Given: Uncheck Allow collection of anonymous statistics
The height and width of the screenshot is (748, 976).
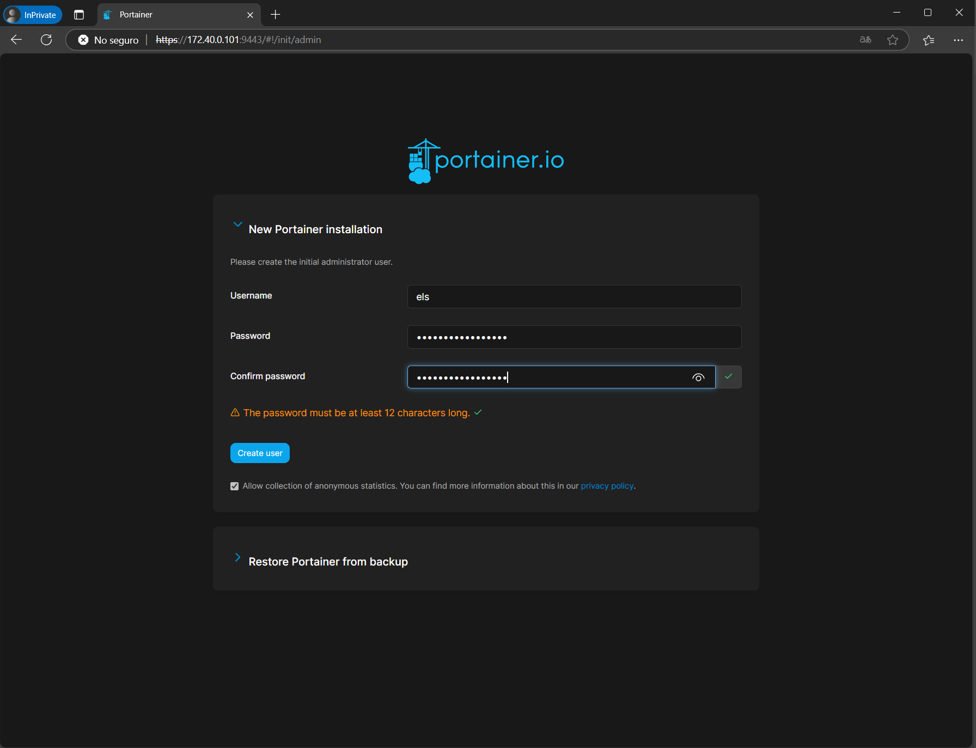Looking at the screenshot, I should coord(235,486).
